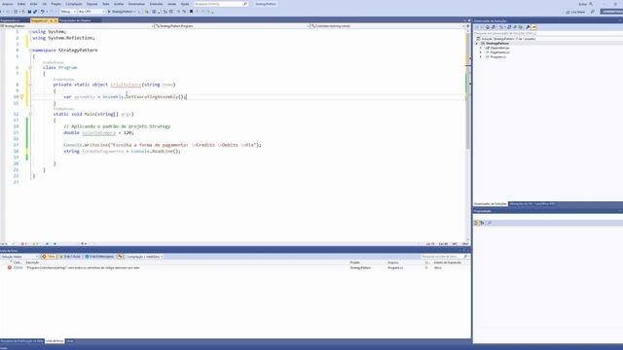The image size is (623, 350).
Task: Select the Solução 'StrategyPattern' root node
Action: coord(508,39)
